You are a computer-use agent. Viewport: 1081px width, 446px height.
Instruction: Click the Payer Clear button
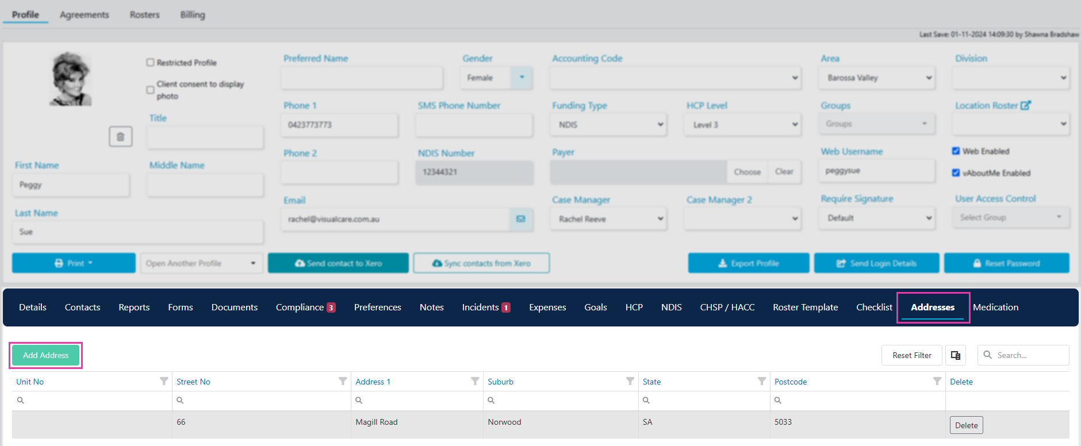point(784,172)
